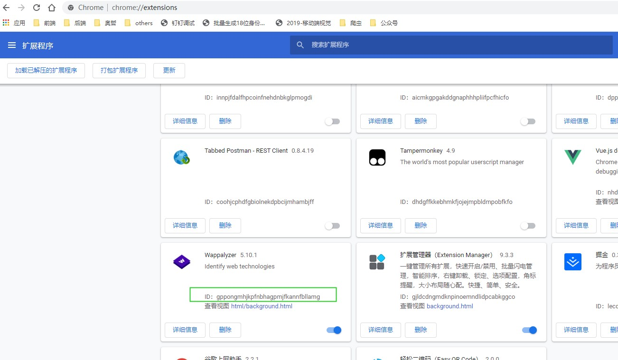Go to the browser home page
The width and height of the screenshot is (618, 360).
(x=52, y=8)
